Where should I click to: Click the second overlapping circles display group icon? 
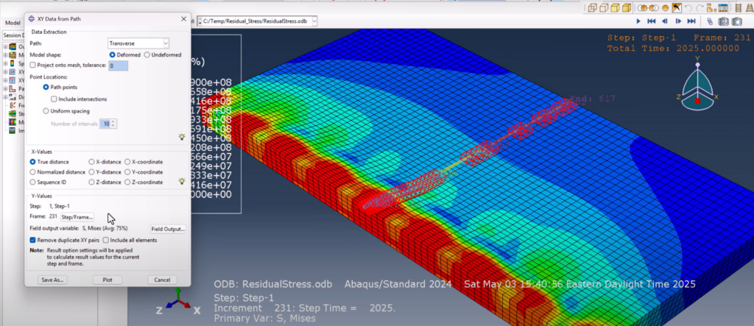coord(654,7)
